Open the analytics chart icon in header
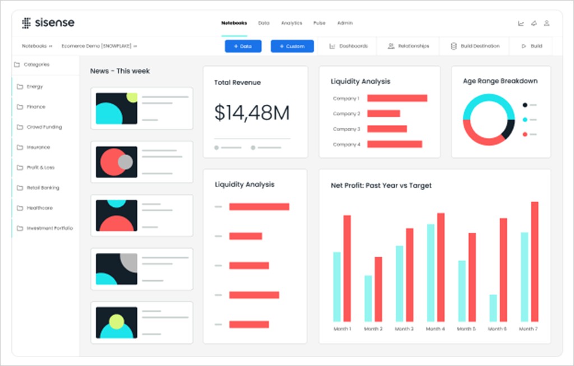 point(521,23)
